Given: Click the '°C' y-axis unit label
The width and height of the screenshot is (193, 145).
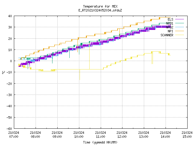Looking at the screenshot, I should pos(3,72).
